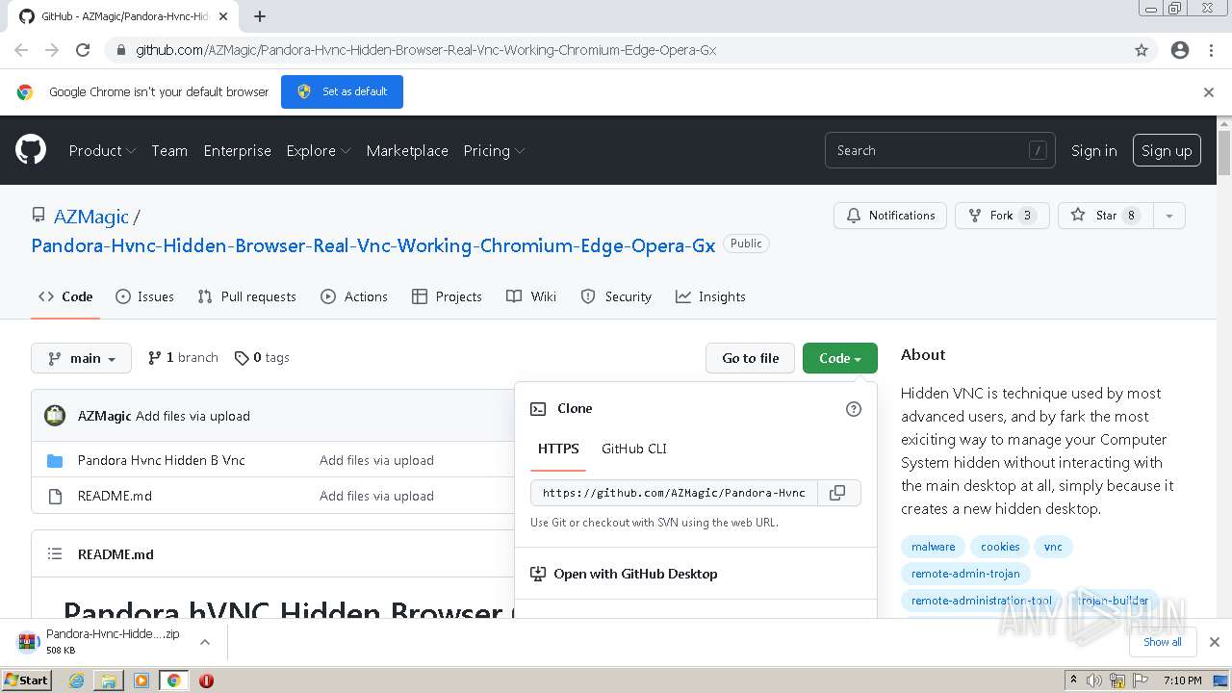
Task: Click the AZMagic commit author avatar
Action: tap(56, 416)
